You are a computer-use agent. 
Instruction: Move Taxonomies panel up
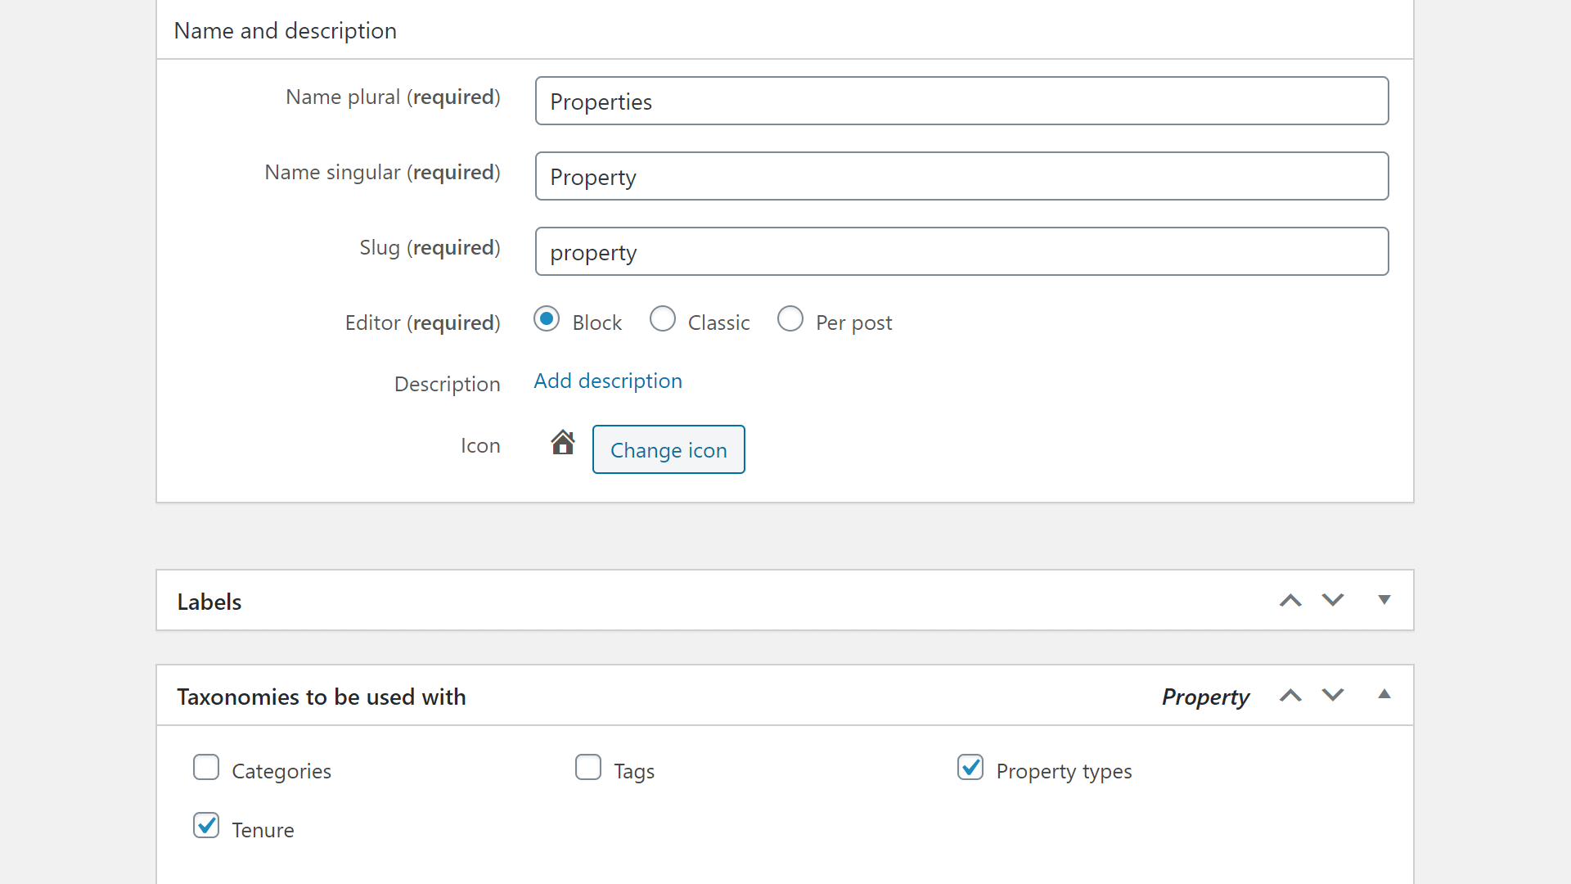tap(1290, 696)
